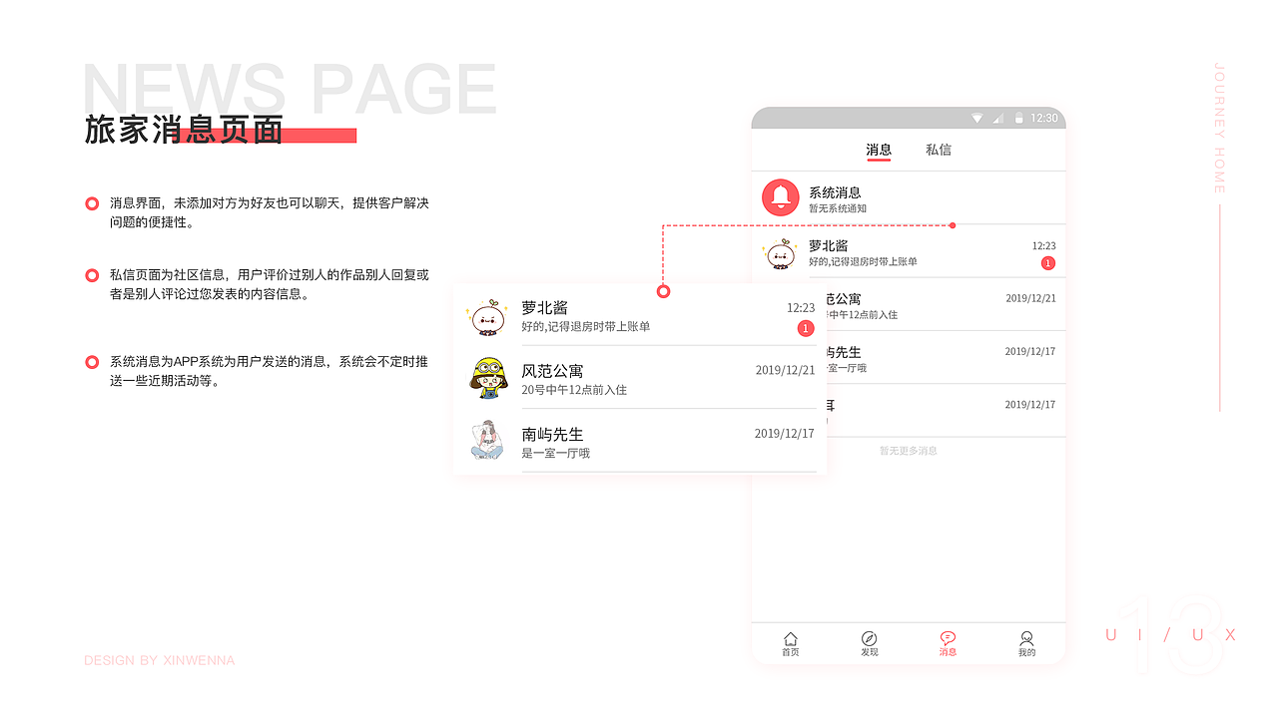Image resolution: width=1278 pixels, height=718 pixels.
Task: Tap 风范公寓 minion avatar in the enlarged card
Action: click(x=488, y=378)
